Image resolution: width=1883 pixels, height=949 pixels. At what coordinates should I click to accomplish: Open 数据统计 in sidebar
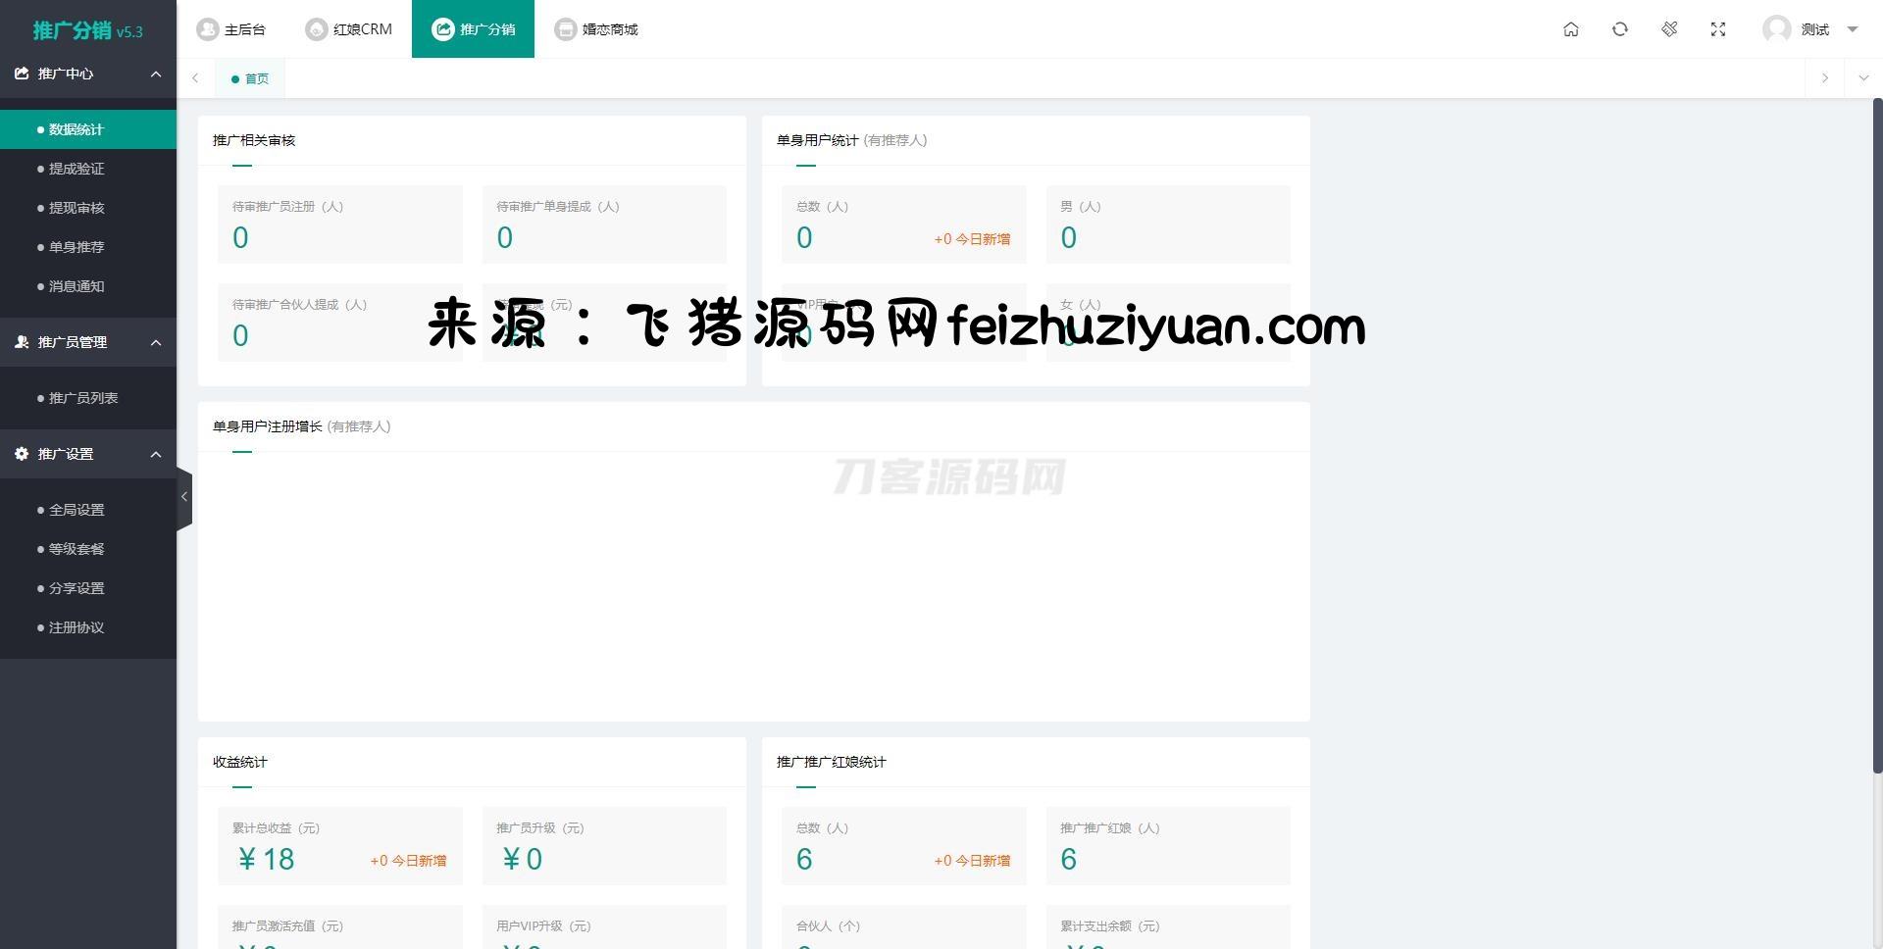[88, 129]
